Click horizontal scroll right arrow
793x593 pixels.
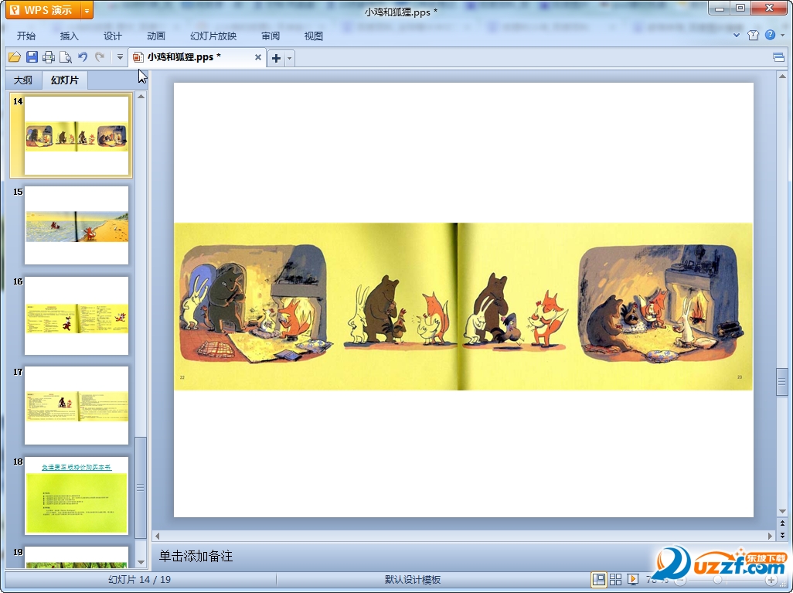(x=771, y=536)
